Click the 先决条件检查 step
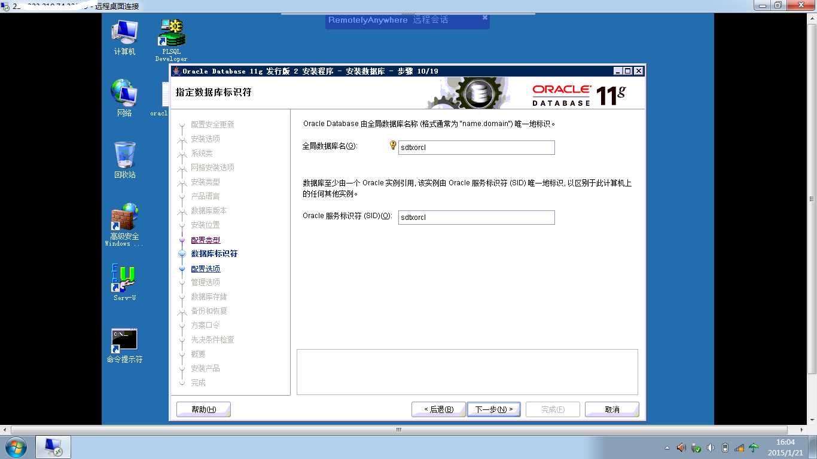The image size is (817, 459). pyautogui.click(x=212, y=340)
